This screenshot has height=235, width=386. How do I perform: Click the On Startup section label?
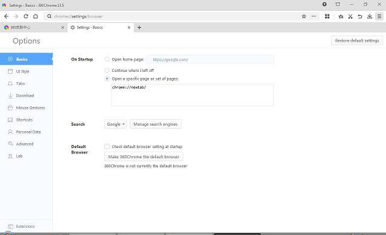pyautogui.click(x=82, y=59)
